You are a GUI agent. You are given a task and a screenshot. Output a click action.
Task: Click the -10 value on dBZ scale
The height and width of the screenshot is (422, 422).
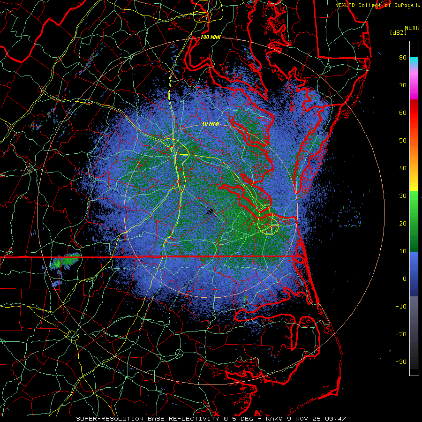point(401,307)
